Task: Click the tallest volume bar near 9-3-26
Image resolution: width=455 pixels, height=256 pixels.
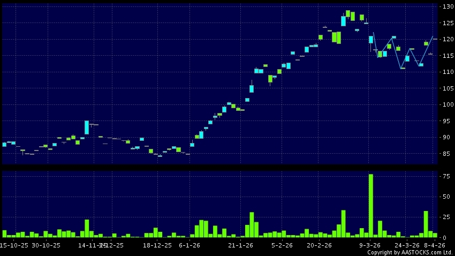Action: (x=370, y=205)
